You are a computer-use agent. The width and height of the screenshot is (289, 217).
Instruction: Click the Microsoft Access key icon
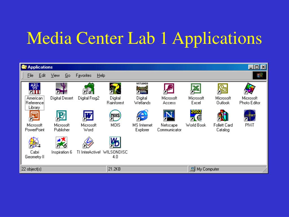click(169, 88)
